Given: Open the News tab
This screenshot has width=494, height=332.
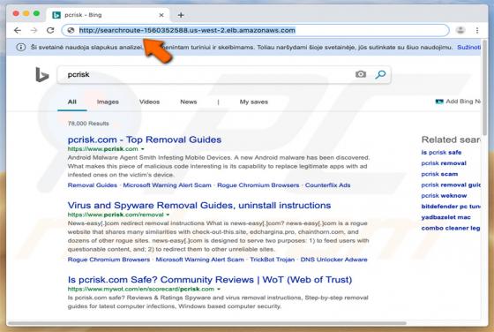Looking at the screenshot, I should pyautogui.click(x=189, y=102).
